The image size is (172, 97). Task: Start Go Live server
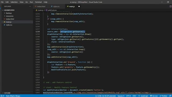(154, 96)
